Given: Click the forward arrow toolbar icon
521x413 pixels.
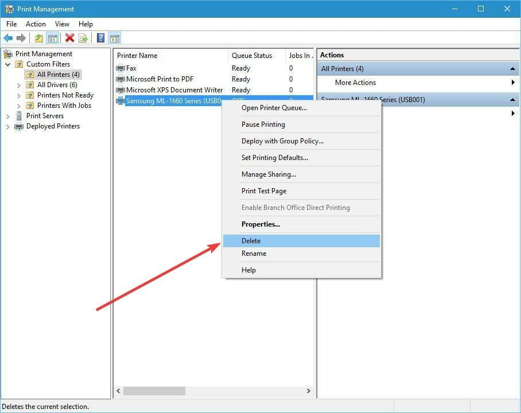Looking at the screenshot, I should [21, 38].
